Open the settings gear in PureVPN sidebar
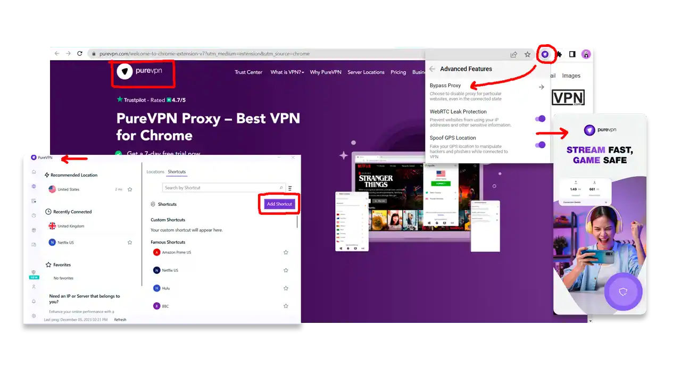Image resolution: width=681 pixels, height=383 pixels. (x=34, y=315)
